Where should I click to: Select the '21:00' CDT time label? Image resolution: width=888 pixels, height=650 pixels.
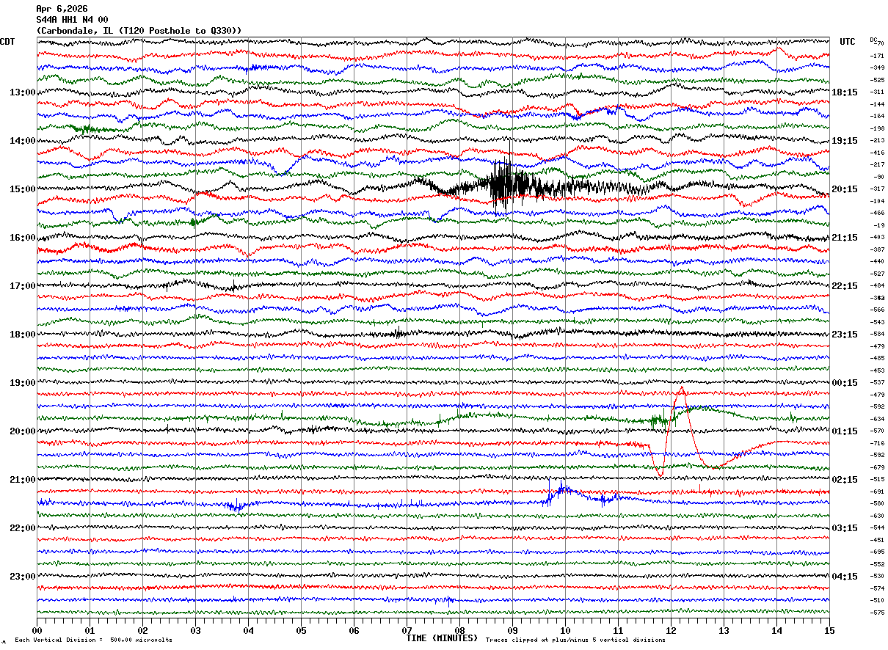click(22, 480)
